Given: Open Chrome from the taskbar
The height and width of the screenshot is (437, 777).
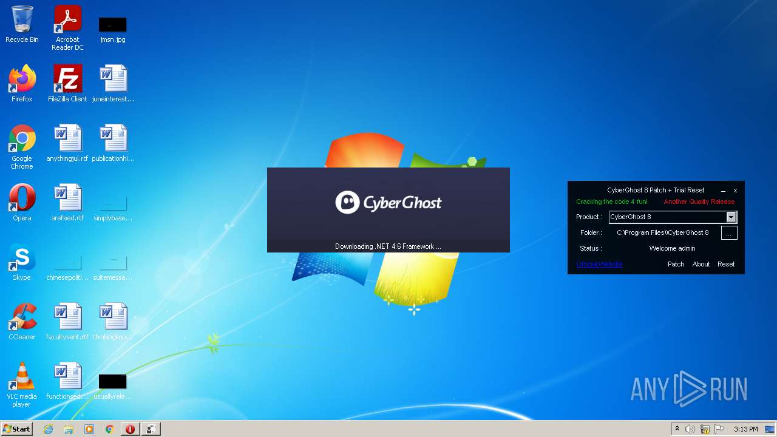Looking at the screenshot, I should [110, 429].
